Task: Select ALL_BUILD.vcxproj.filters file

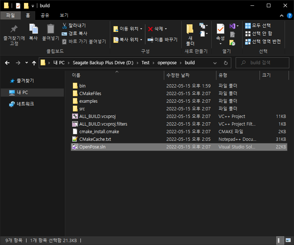Action: 179,124
